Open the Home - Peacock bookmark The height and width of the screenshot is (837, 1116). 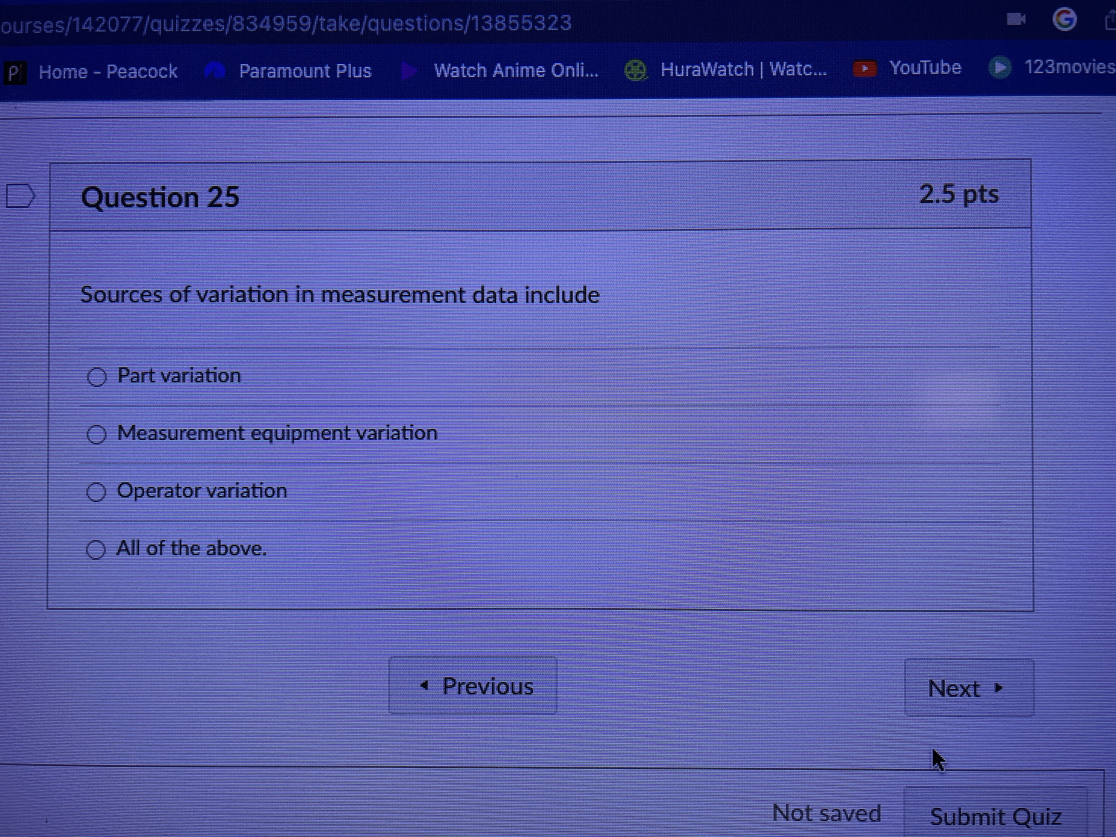coord(108,72)
